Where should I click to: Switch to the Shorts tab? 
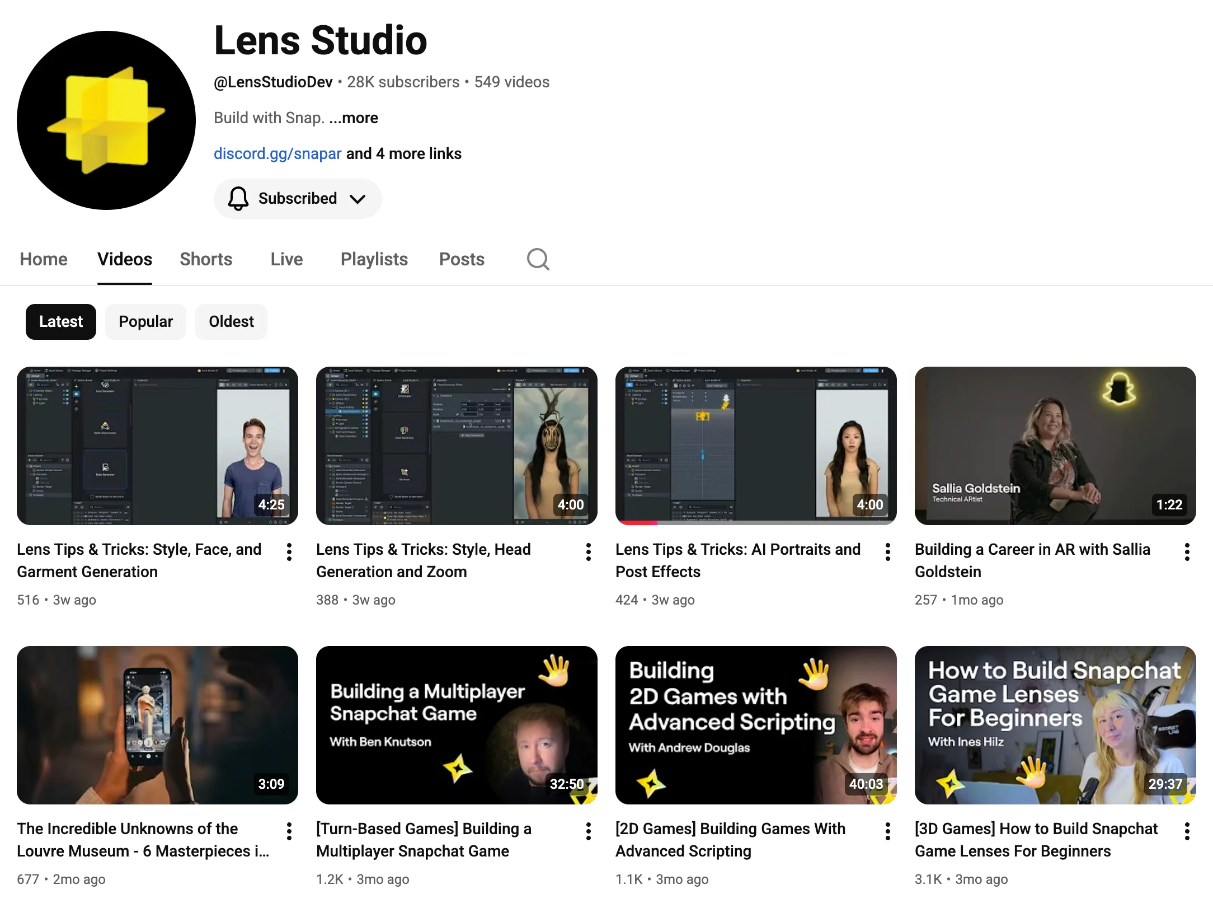point(206,259)
